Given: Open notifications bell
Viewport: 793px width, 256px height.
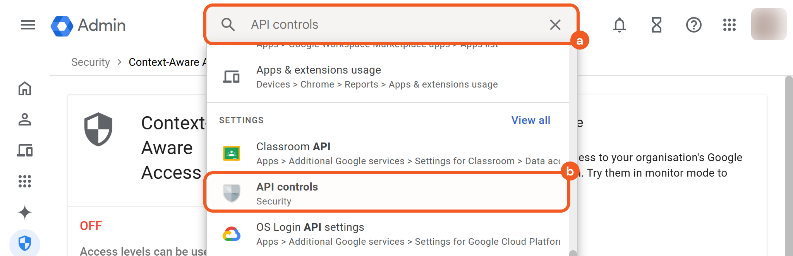Looking at the screenshot, I should 619,25.
